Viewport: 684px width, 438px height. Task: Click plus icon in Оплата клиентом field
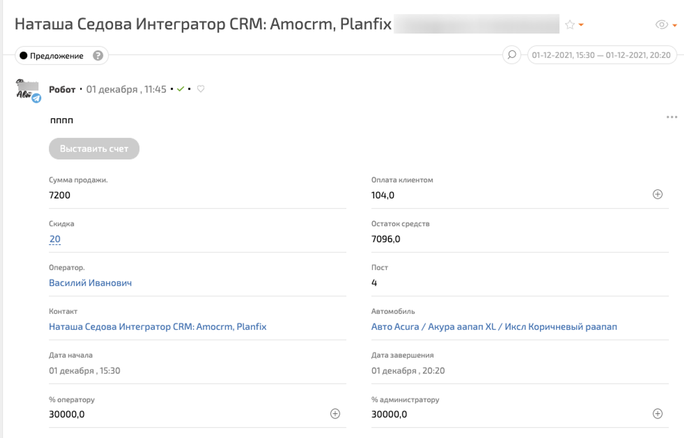pyautogui.click(x=657, y=194)
